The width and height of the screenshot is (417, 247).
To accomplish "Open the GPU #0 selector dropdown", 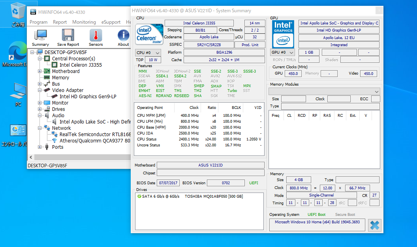I will pos(283,52).
